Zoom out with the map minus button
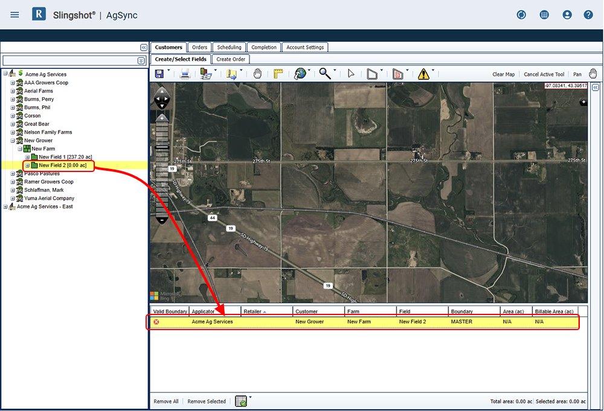This screenshot has height=411, width=604. (x=162, y=220)
